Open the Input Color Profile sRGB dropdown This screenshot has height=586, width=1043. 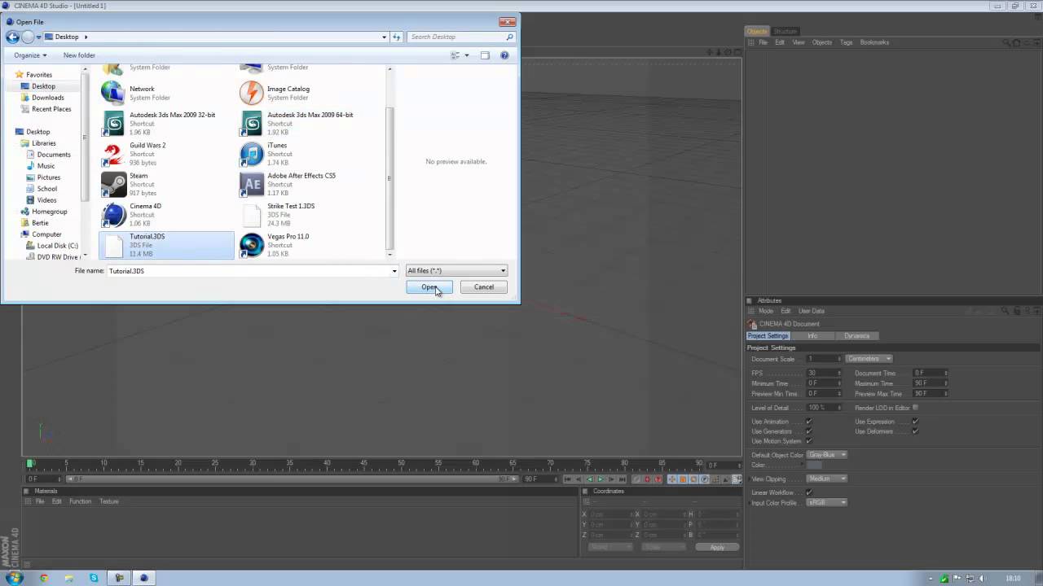827,503
